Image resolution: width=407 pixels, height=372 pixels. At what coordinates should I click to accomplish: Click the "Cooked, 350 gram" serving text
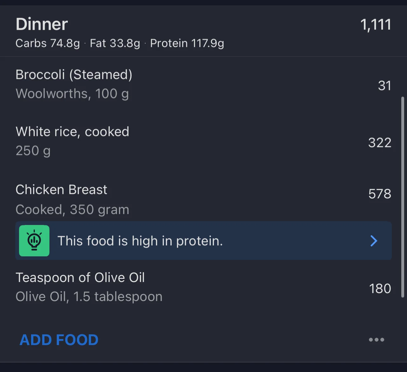click(x=72, y=209)
